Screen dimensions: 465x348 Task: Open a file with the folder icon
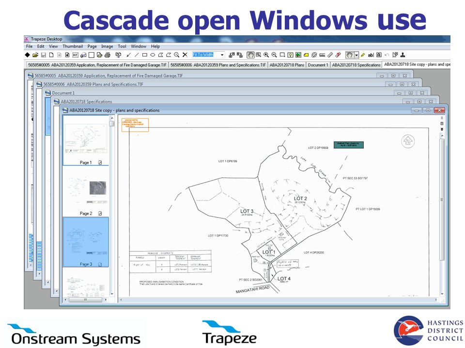click(x=35, y=55)
